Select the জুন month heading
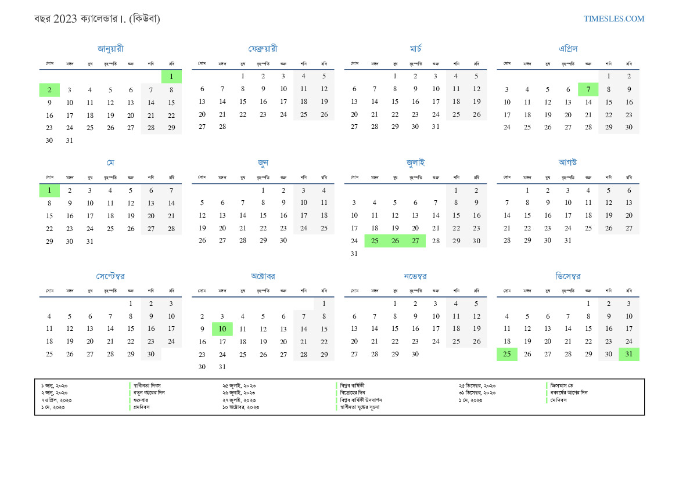 tap(263, 163)
